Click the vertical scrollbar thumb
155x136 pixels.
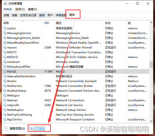coord(151,64)
